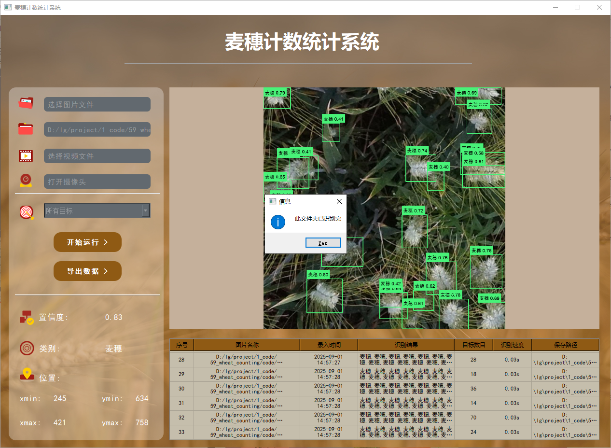This screenshot has width=611, height=448.
Task: Select table row with 序号 30
Action: [x=384, y=389]
